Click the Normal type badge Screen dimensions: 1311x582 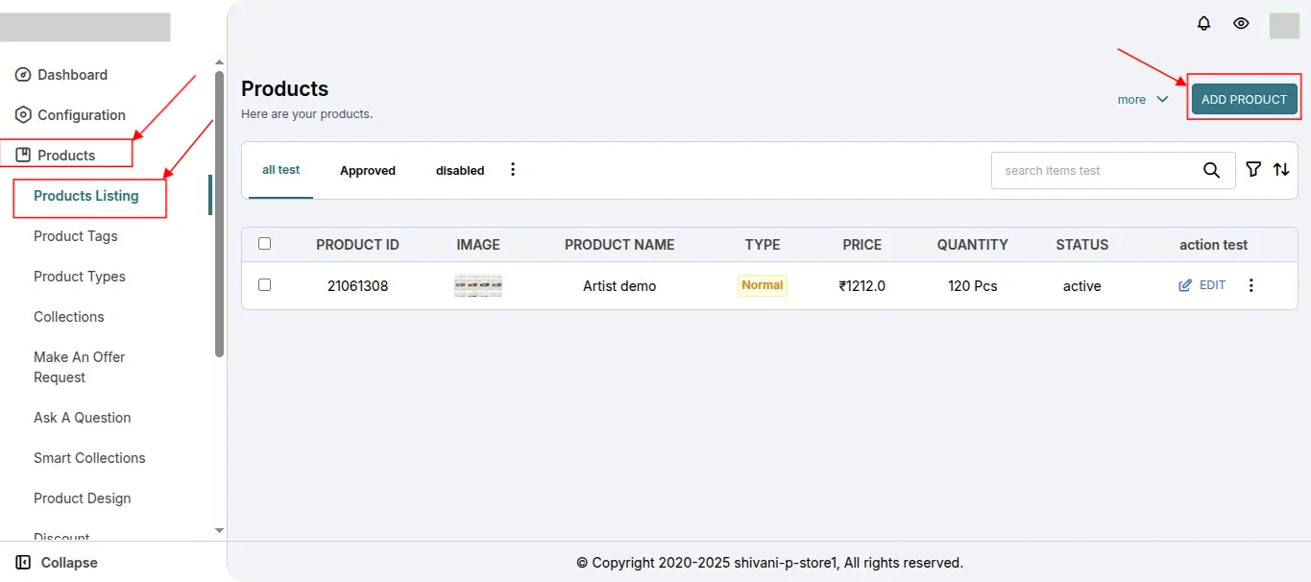click(763, 285)
